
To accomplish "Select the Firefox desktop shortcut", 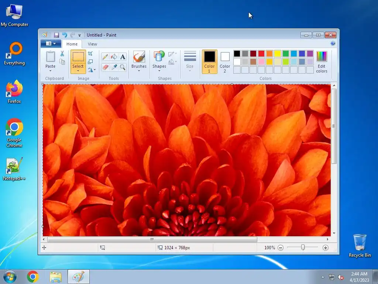I will coord(14,92).
